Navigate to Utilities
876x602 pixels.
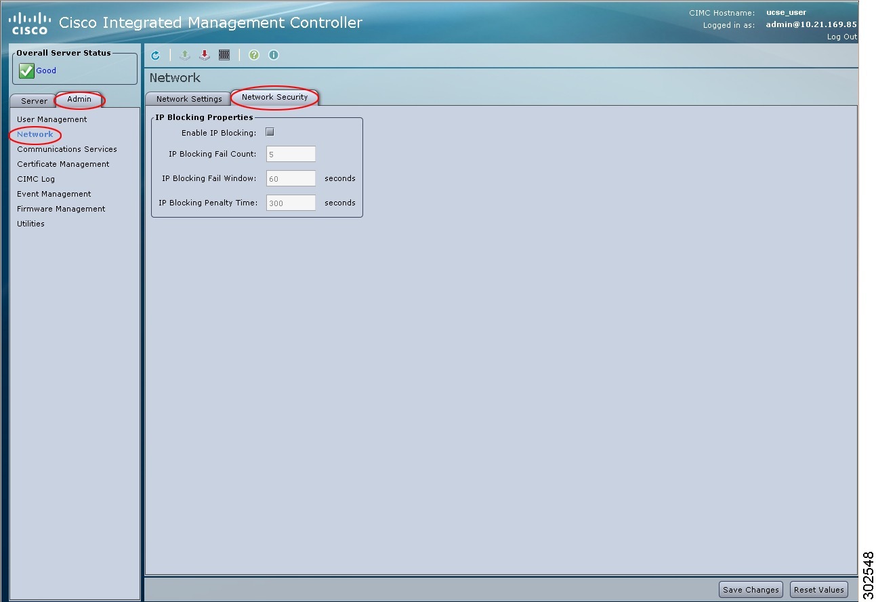coord(30,224)
